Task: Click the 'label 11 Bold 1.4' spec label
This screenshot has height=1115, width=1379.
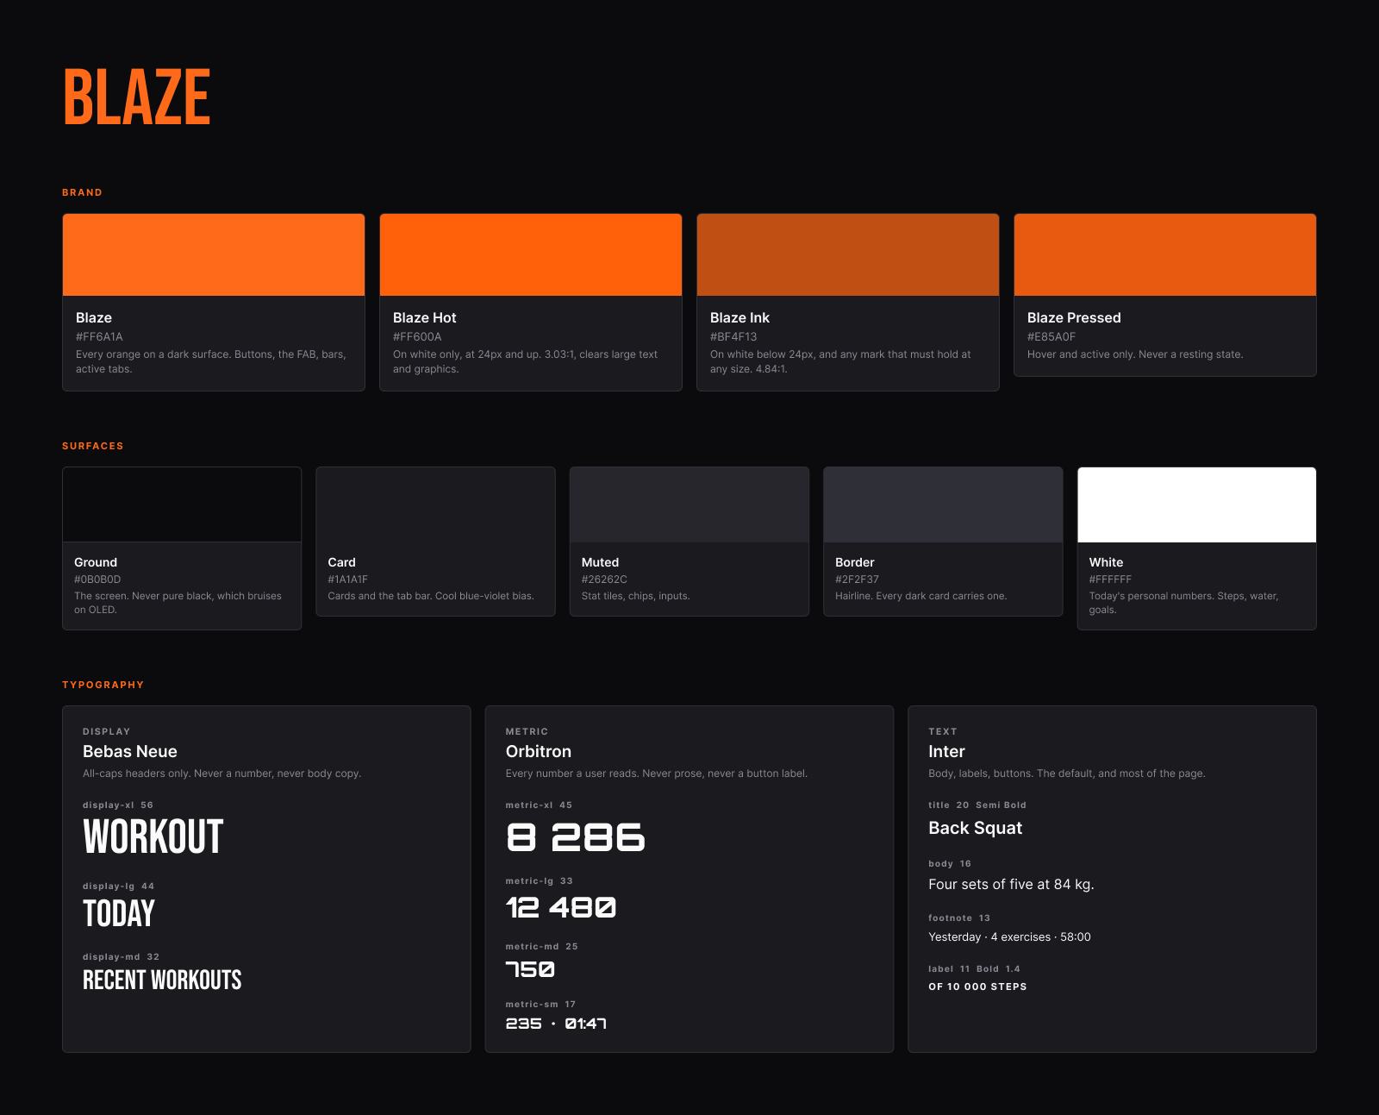Action: [x=974, y=969]
